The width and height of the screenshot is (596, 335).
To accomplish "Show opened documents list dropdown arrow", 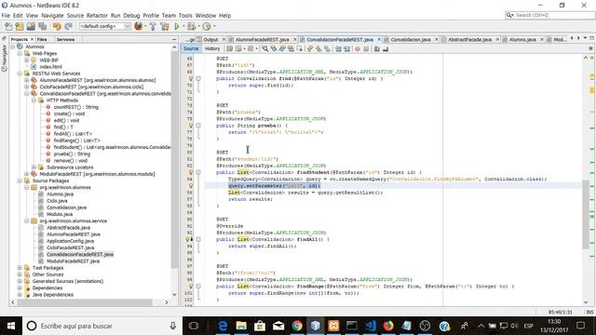I will click(586, 38).
